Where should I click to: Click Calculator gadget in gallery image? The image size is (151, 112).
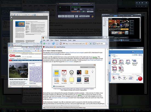pyautogui.click(x=57, y=73)
